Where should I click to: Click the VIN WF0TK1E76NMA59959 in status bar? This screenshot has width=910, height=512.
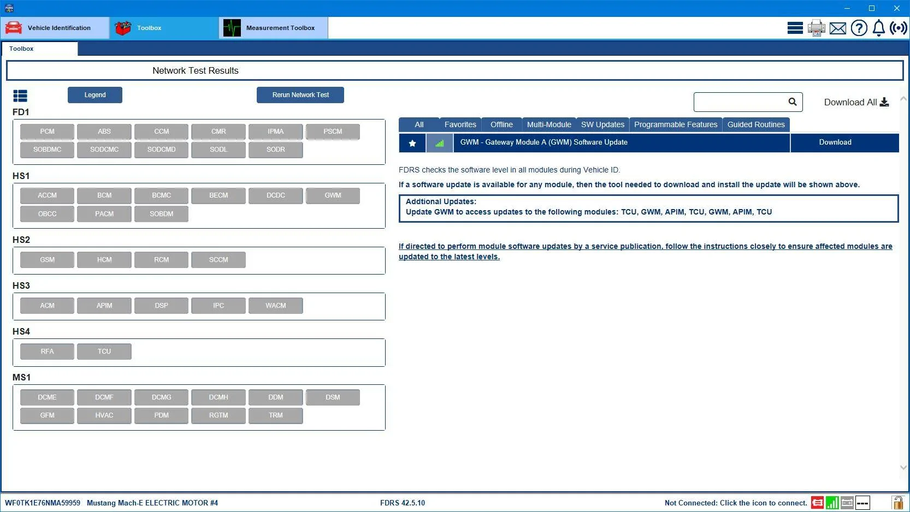point(43,503)
